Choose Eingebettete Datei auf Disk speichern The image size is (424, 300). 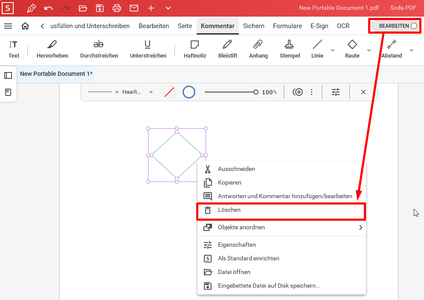coord(282,286)
